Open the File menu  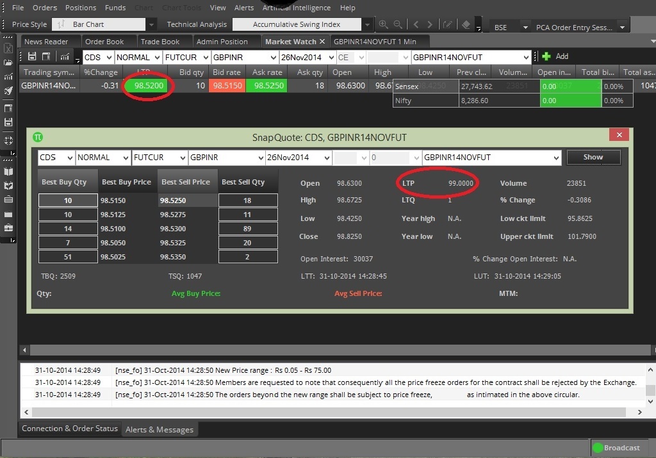click(x=18, y=8)
